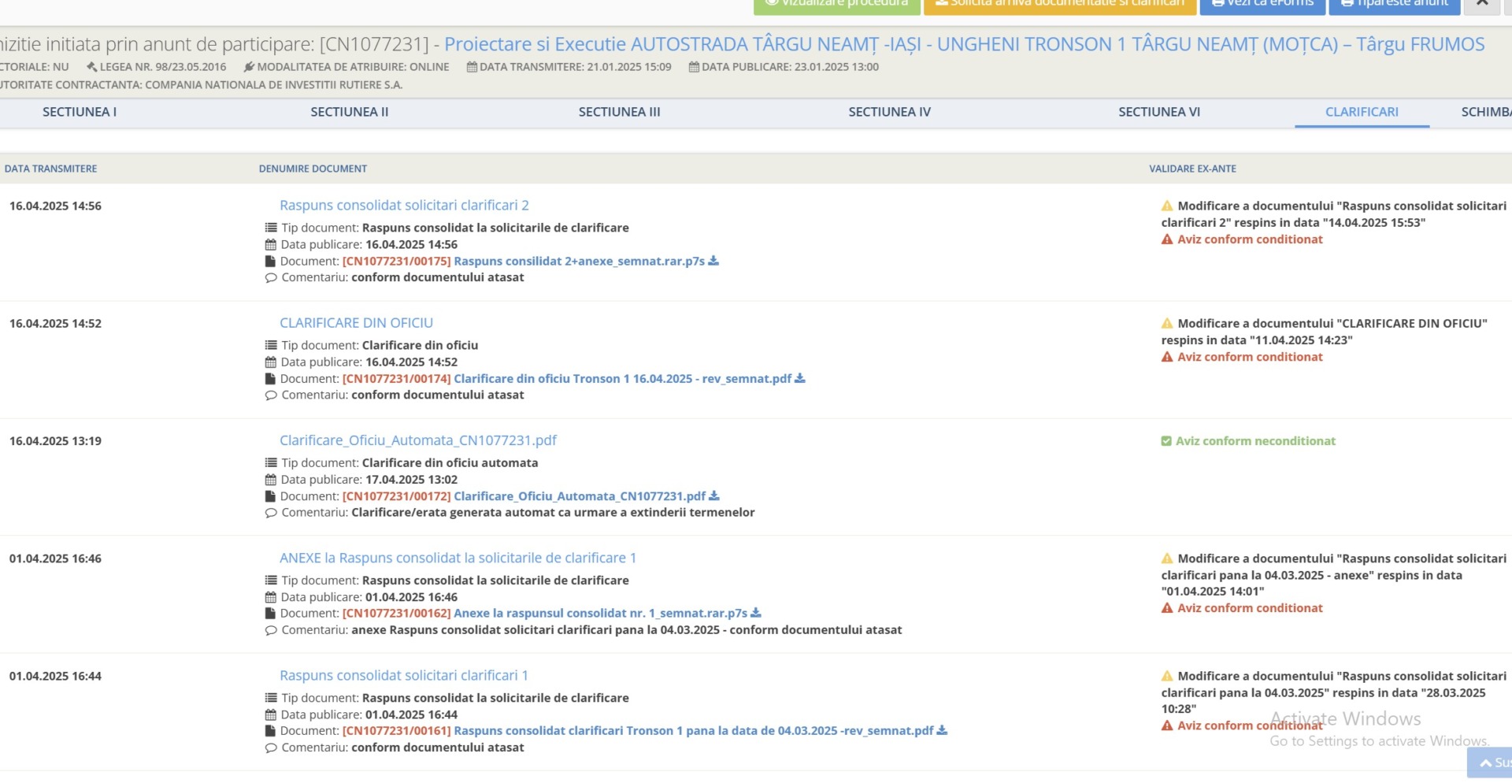Click the Aviz conform neconditionat status text

click(x=1255, y=441)
